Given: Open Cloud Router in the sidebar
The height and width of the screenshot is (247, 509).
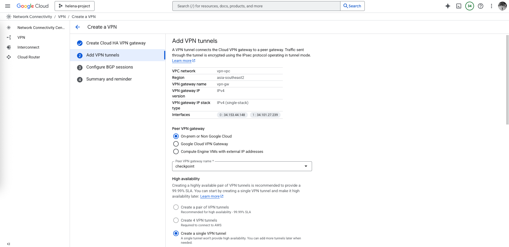Looking at the screenshot, I should (29, 57).
